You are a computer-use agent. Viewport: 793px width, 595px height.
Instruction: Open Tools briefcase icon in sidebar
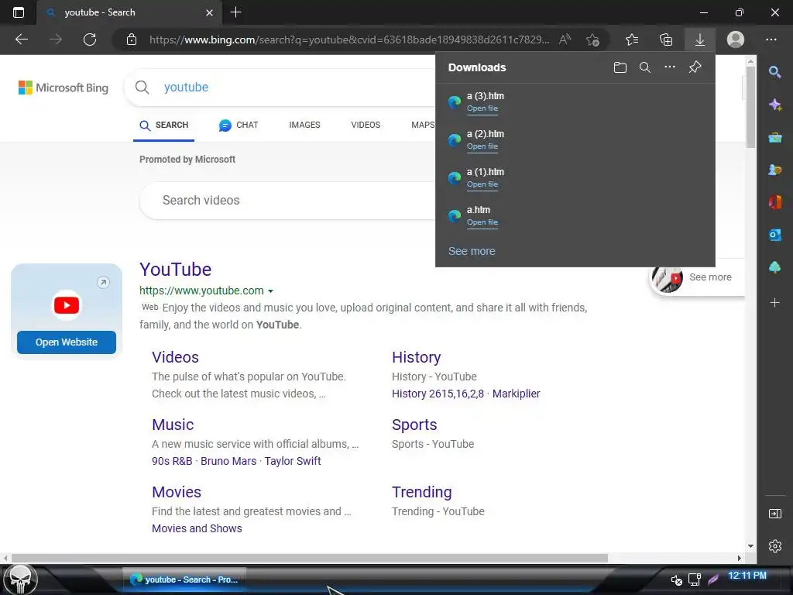774,137
